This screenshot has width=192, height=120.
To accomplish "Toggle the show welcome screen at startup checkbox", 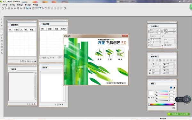I will (108, 83).
